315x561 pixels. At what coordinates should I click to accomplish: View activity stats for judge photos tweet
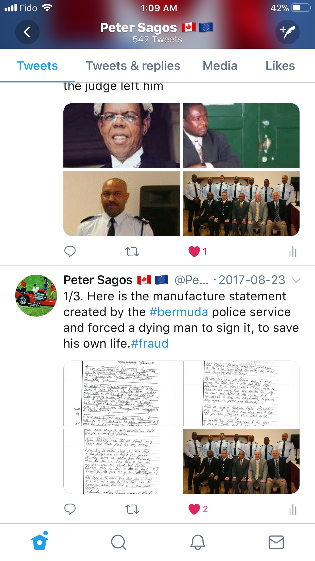pyautogui.click(x=293, y=252)
